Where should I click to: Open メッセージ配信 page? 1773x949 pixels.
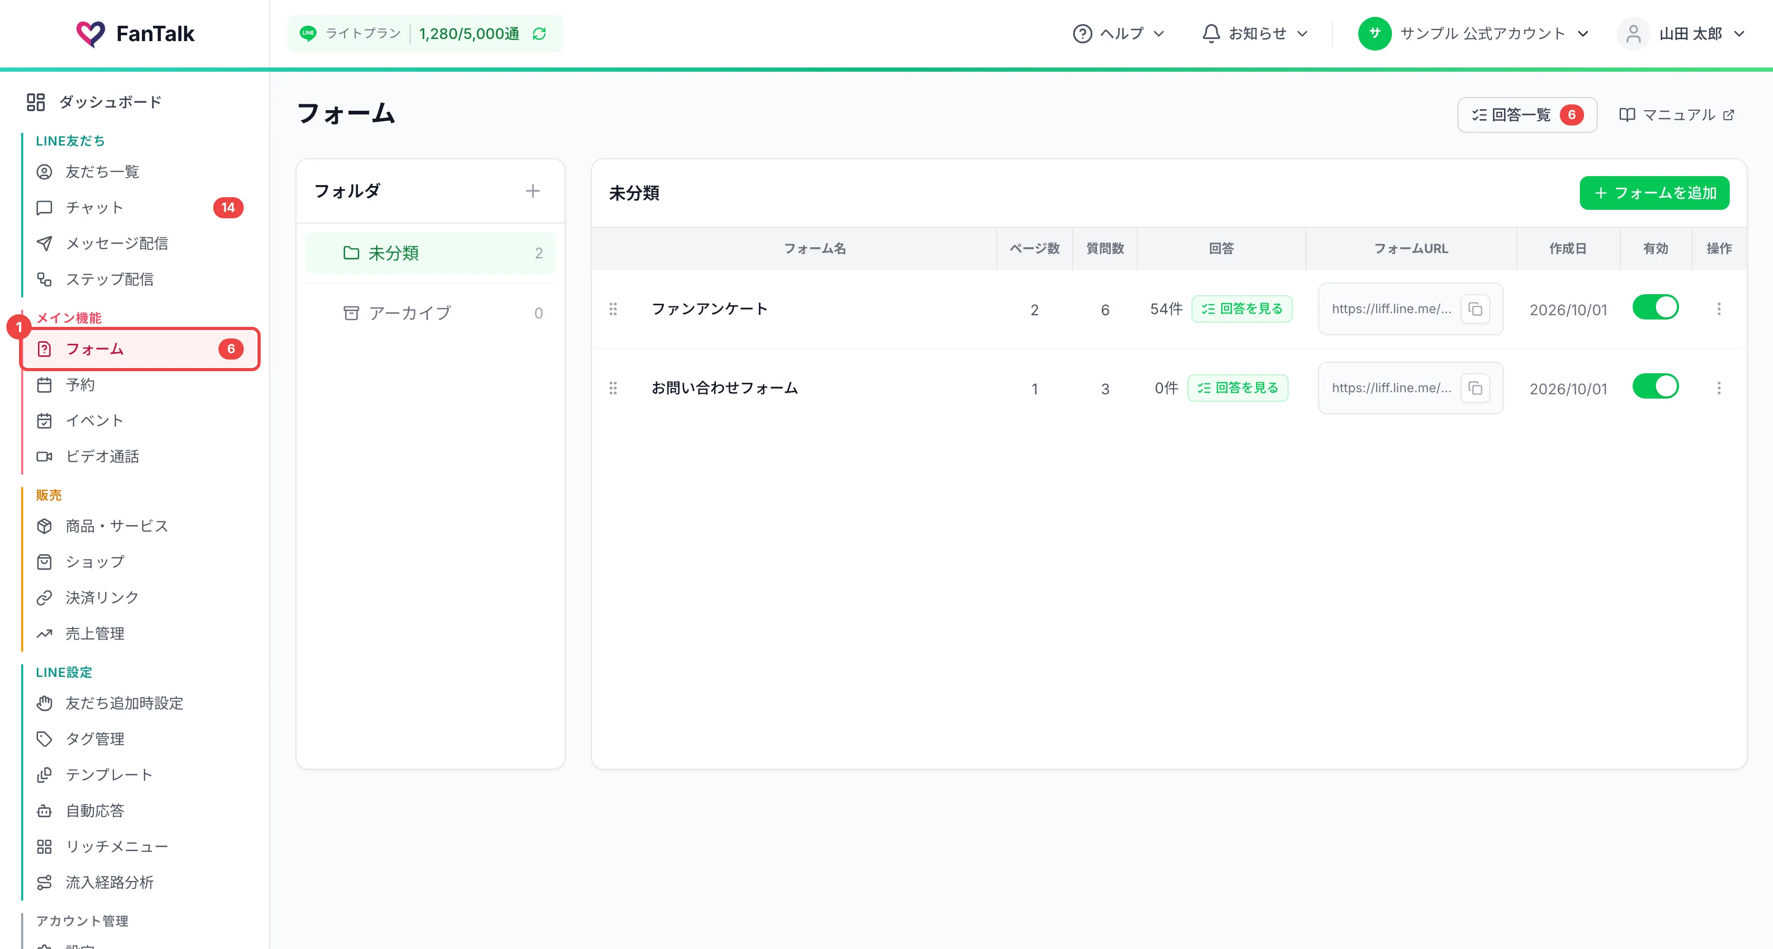pos(140,244)
